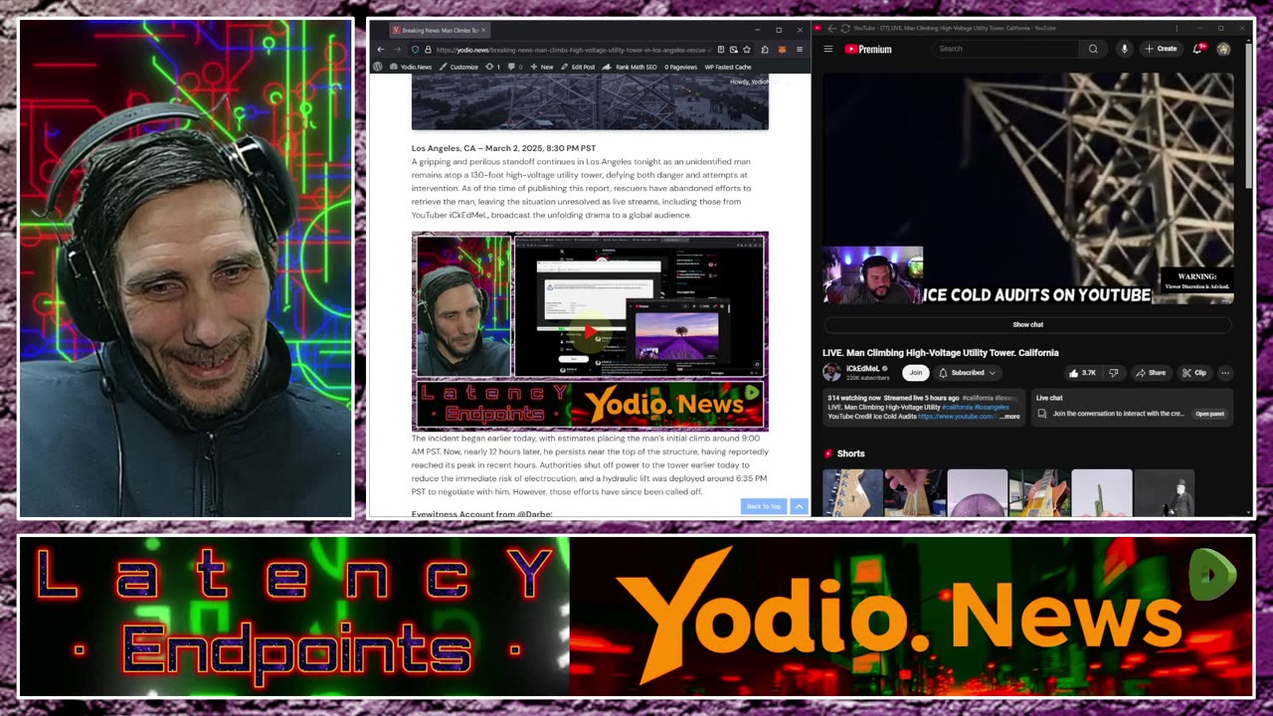Open YouTube notifications bell

point(1198,49)
